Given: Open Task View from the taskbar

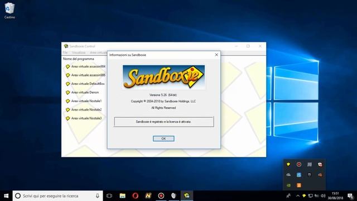Looking at the screenshot, I should 109,196.
